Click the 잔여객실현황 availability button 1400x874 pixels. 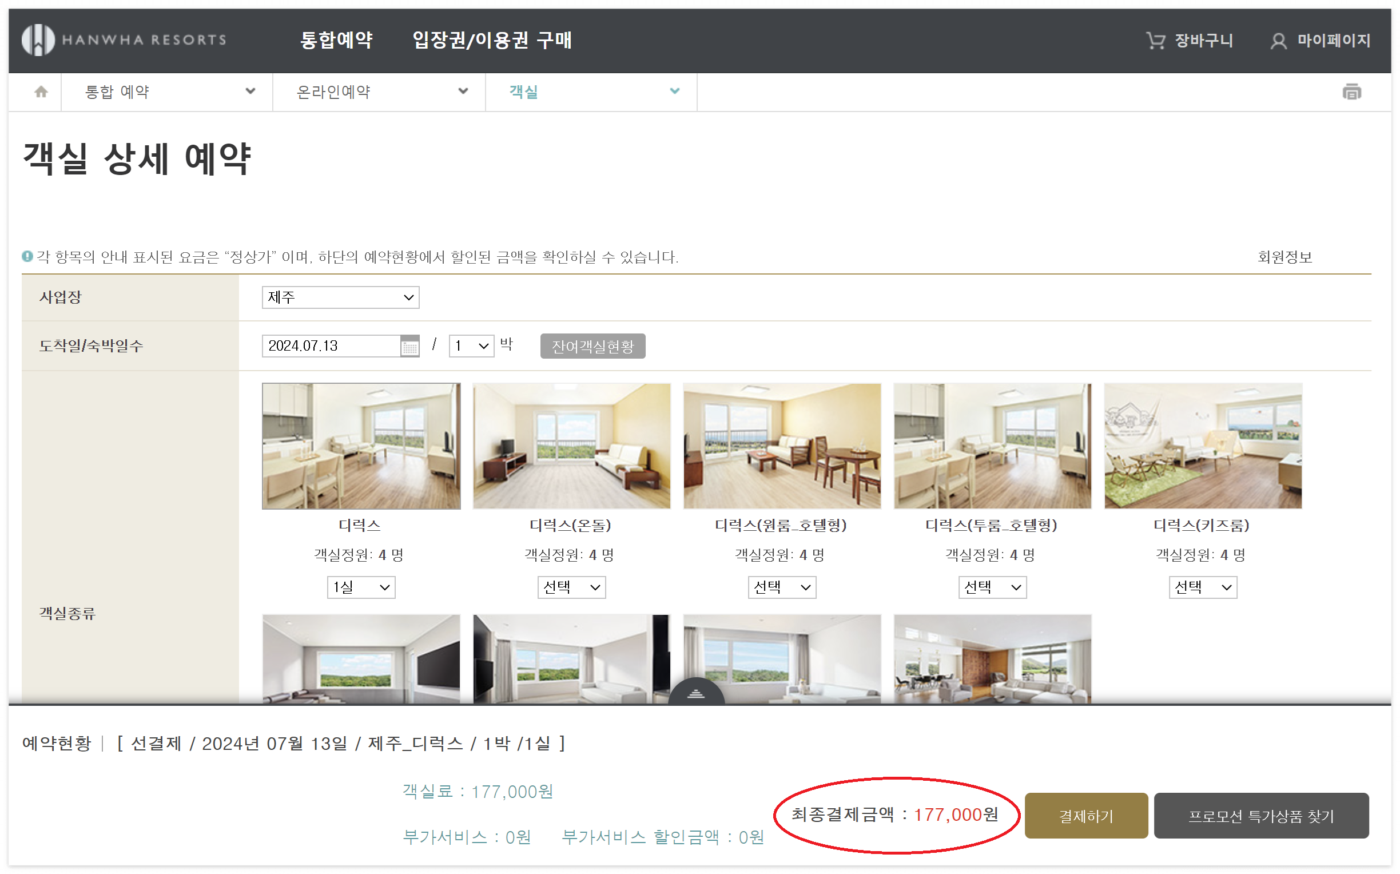point(592,346)
